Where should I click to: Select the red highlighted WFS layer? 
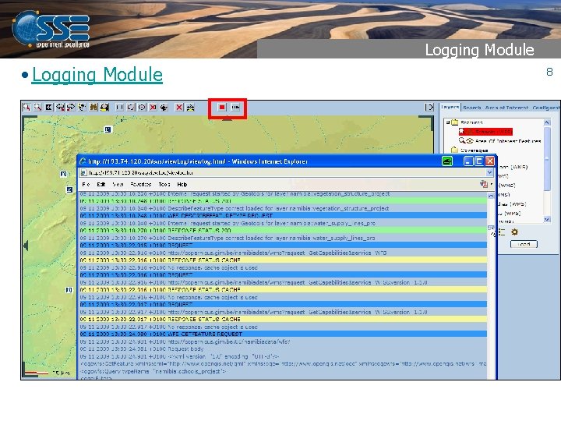[x=485, y=132]
